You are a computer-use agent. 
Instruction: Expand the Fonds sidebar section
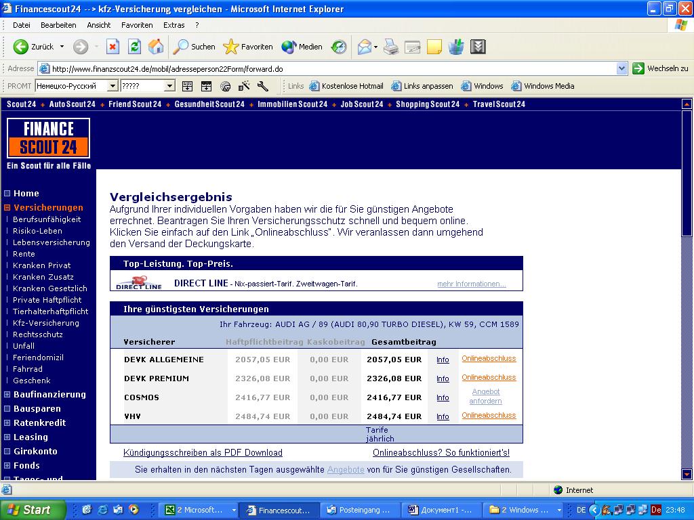click(x=7, y=465)
